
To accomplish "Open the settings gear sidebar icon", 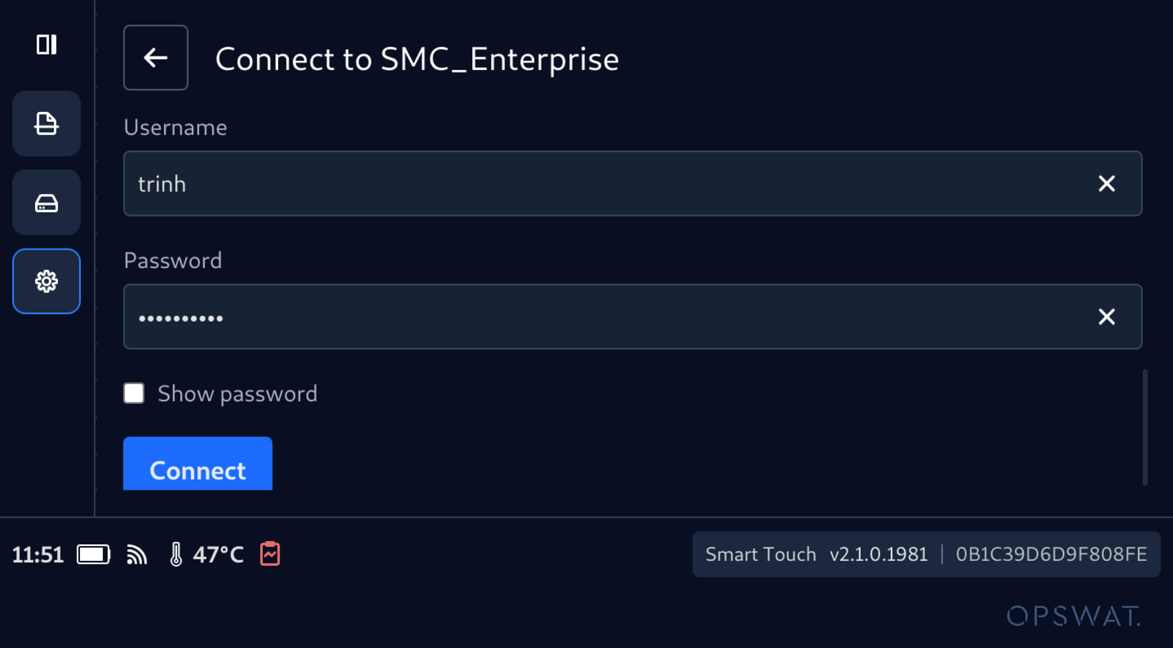I will point(47,281).
